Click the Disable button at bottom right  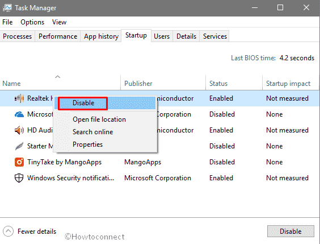290,231
